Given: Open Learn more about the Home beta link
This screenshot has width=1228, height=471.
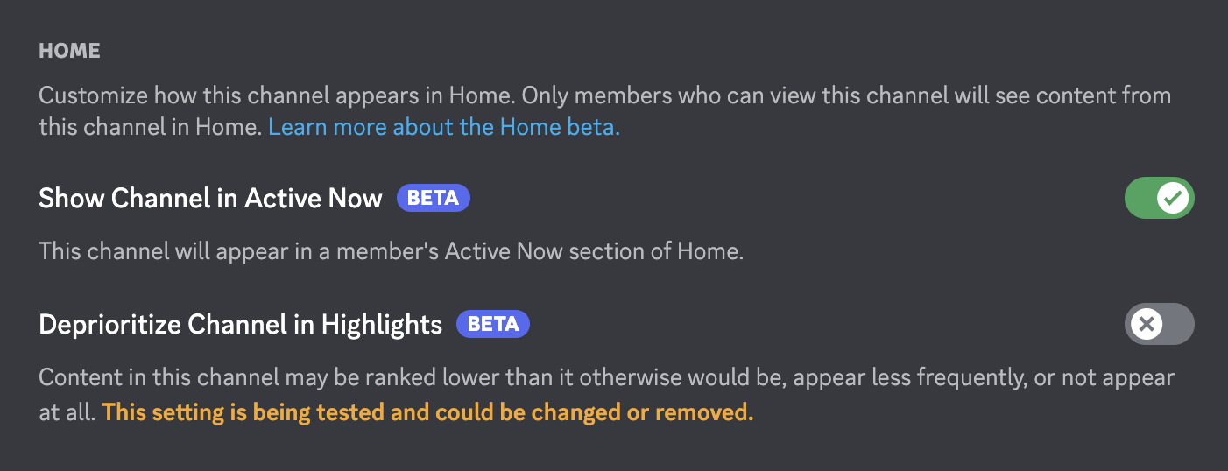Looking at the screenshot, I should tap(444, 127).
